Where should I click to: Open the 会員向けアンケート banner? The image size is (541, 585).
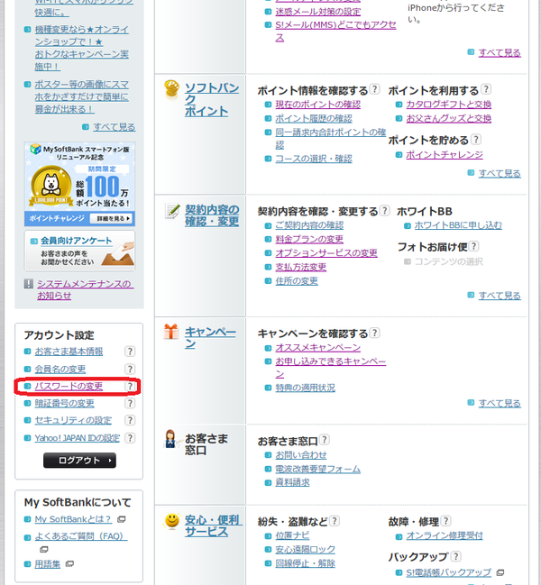(x=79, y=251)
